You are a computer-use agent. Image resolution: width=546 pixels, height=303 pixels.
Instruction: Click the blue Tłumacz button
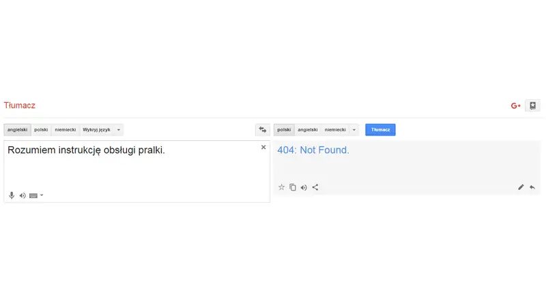click(x=380, y=129)
